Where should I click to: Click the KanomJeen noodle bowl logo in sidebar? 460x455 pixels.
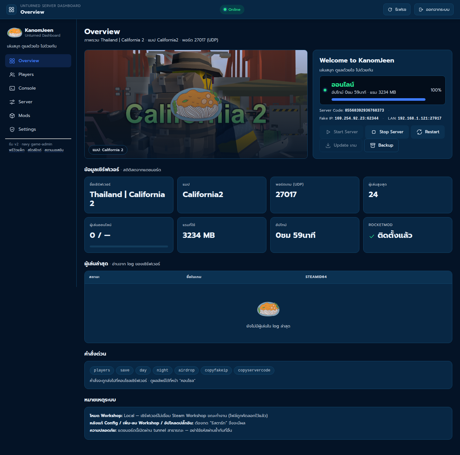(x=15, y=33)
